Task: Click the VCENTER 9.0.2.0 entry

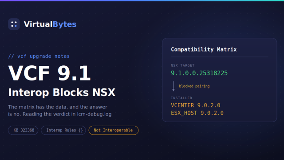Action: coord(196,105)
